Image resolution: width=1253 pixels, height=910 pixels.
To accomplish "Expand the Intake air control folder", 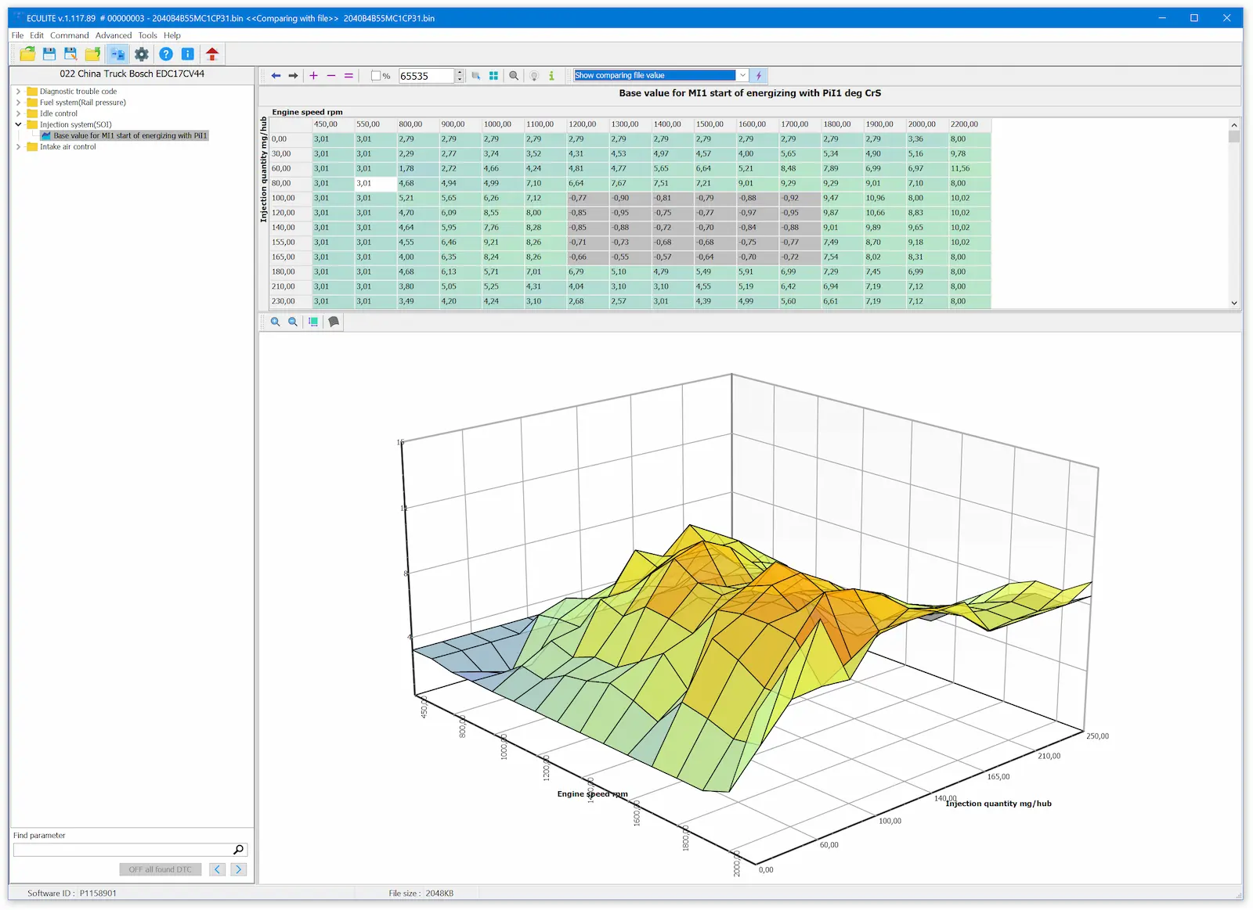I will click(18, 146).
